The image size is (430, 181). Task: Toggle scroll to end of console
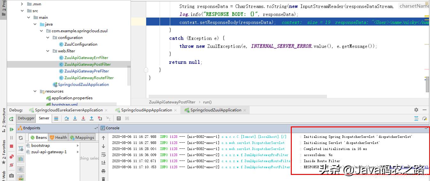coord(103,163)
